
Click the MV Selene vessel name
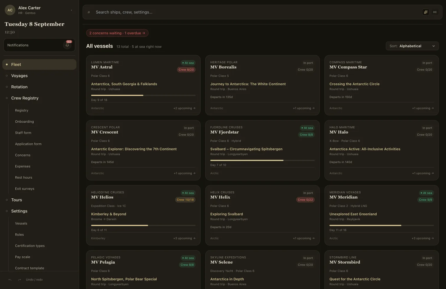221,262
